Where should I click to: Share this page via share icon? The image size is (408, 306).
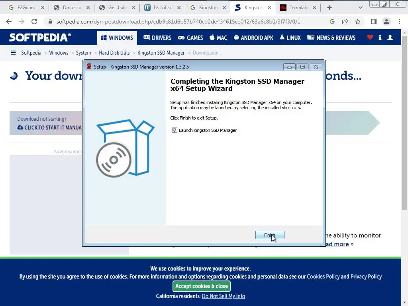pos(345,22)
